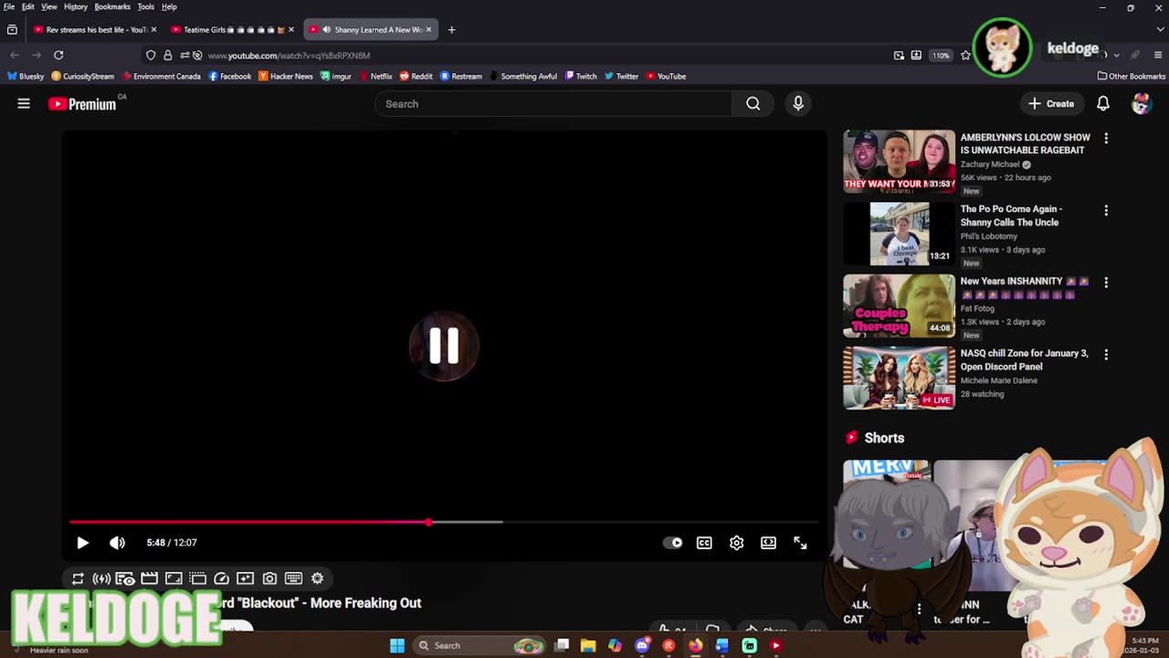Click the YouTube search input field
Viewport: 1169px width, 658px height.
point(553,104)
